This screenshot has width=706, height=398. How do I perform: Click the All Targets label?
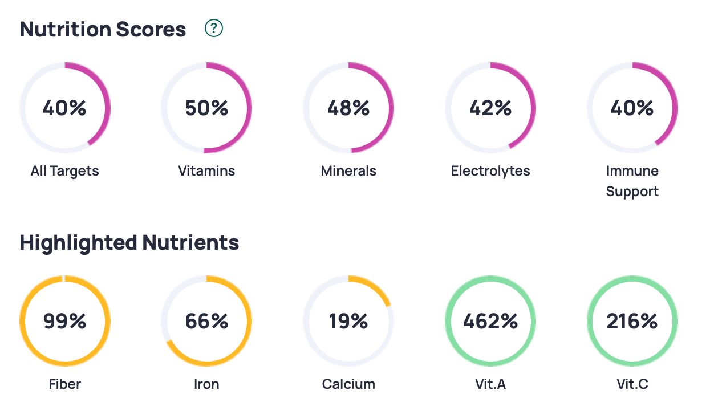(64, 171)
